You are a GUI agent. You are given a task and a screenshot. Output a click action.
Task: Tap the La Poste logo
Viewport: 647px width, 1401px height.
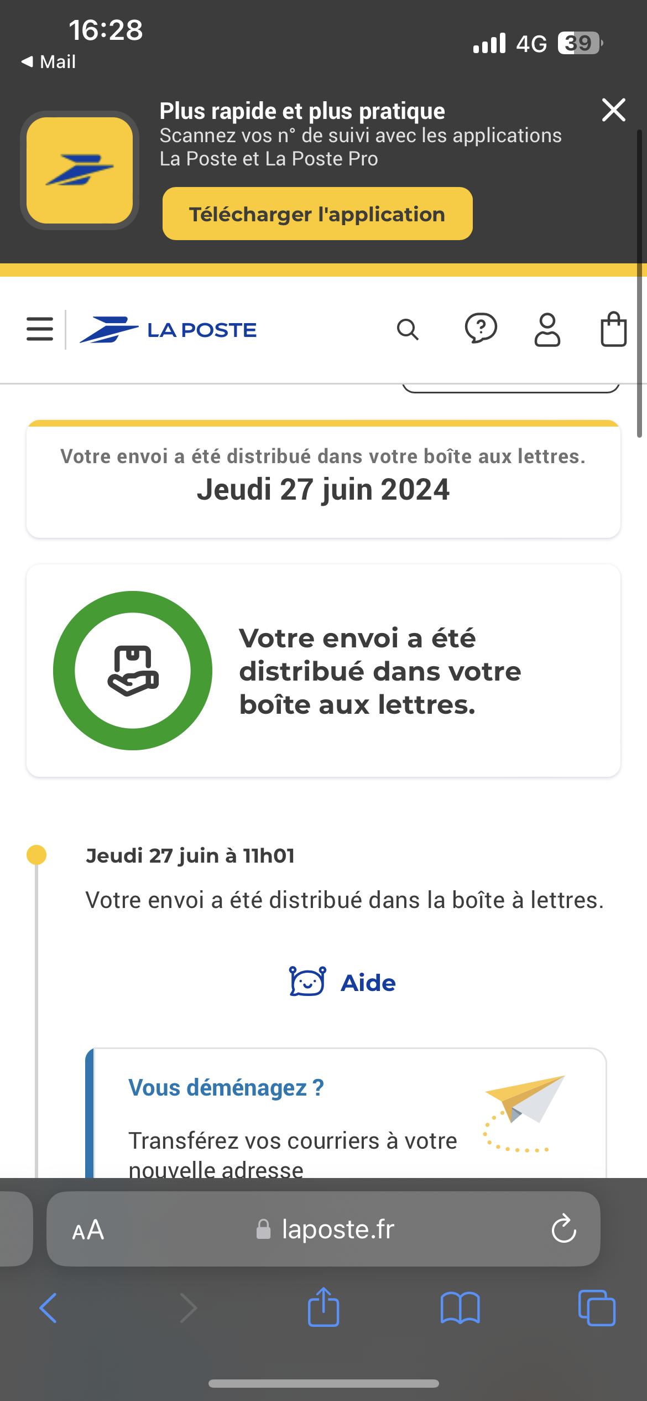(x=169, y=330)
